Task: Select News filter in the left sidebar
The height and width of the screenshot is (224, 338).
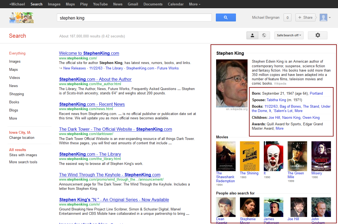Action: (x=14, y=86)
